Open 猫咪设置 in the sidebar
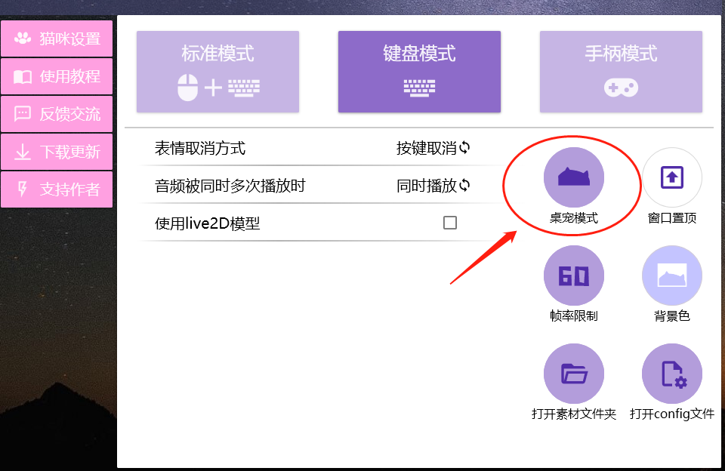 tap(56, 38)
